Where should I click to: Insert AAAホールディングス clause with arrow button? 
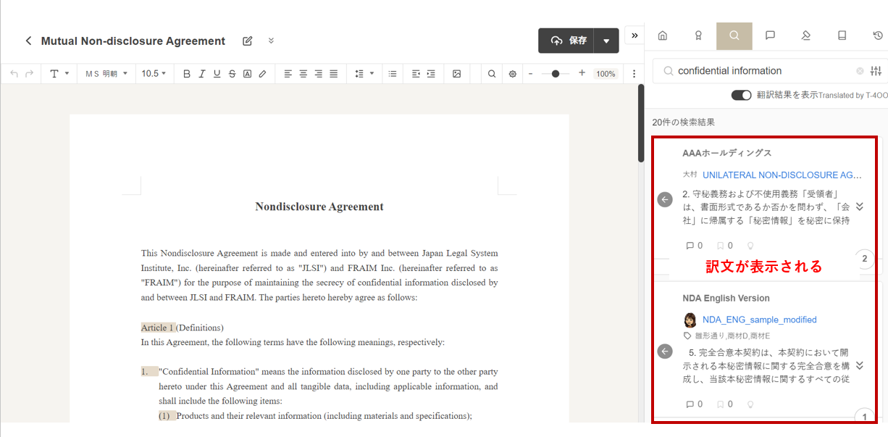[x=665, y=199]
